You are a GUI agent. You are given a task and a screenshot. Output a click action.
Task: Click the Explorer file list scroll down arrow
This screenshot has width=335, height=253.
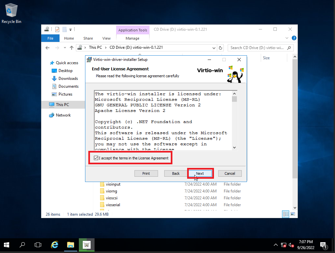point(295,208)
